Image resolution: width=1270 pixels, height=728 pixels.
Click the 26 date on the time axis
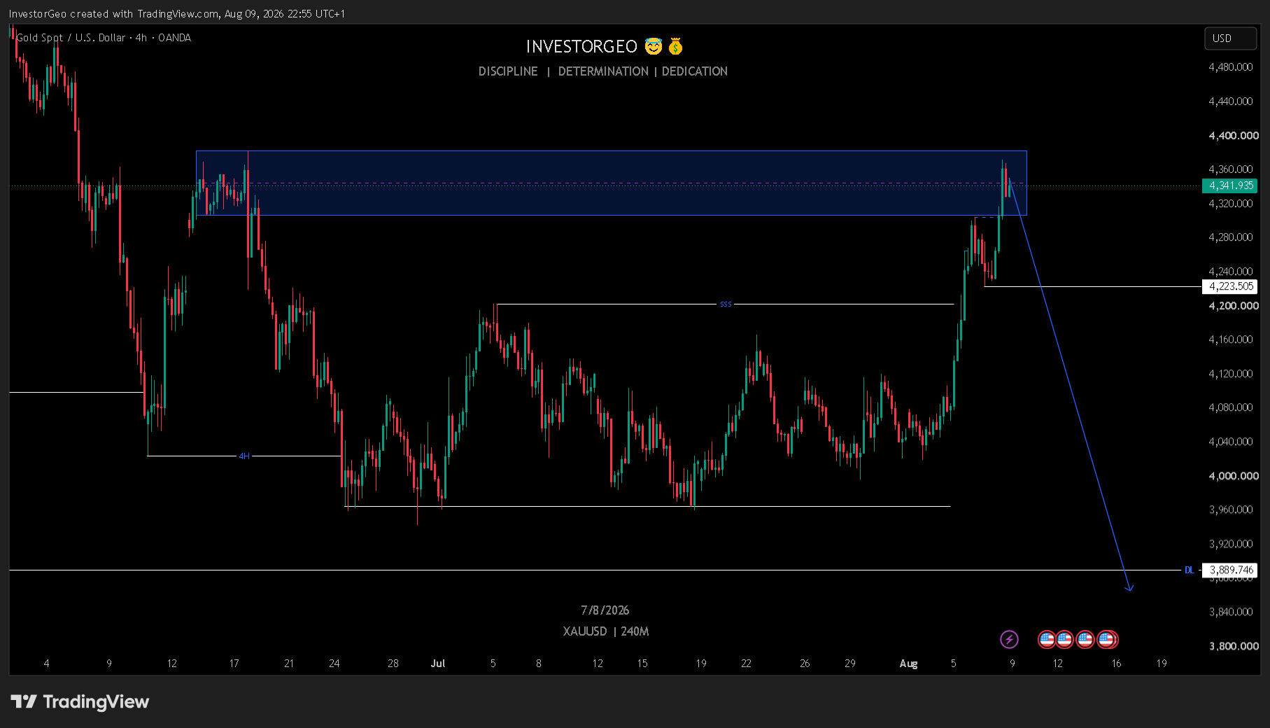point(805,664)
